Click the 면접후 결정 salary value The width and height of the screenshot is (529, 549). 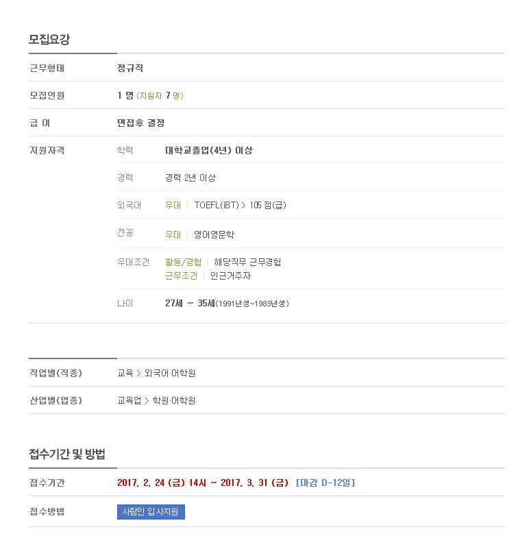coord(140,123)
